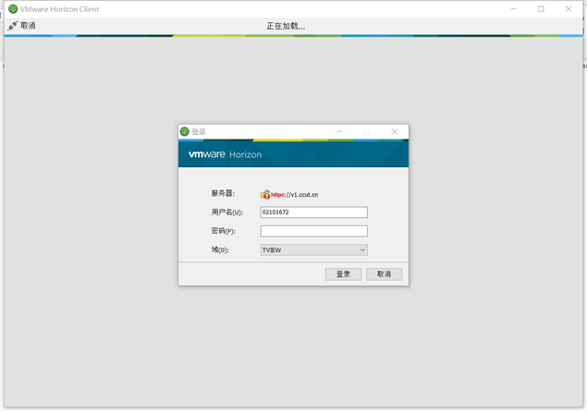
Task: Minimize the VMware Horizon Client main window
Action: pyautogui.click(x=514, y=9)
